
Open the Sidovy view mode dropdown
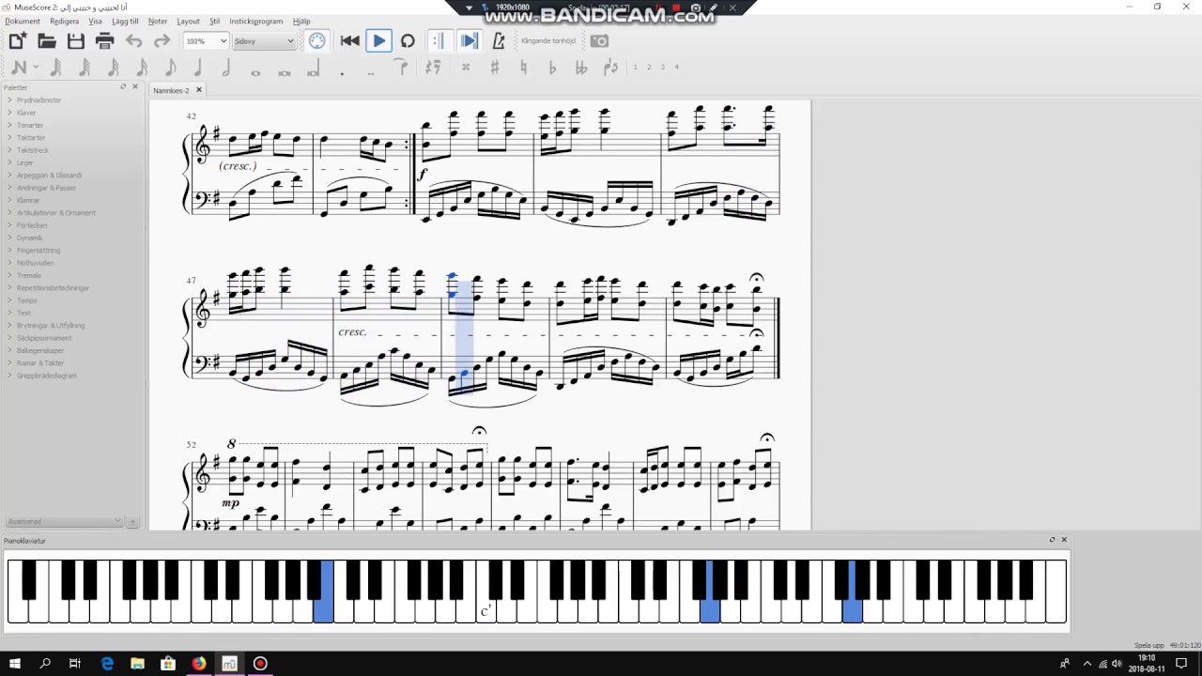(264, 41)
